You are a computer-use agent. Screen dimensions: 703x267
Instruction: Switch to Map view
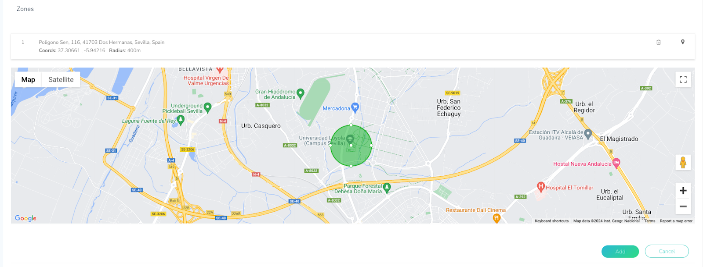tap(28, 80)
